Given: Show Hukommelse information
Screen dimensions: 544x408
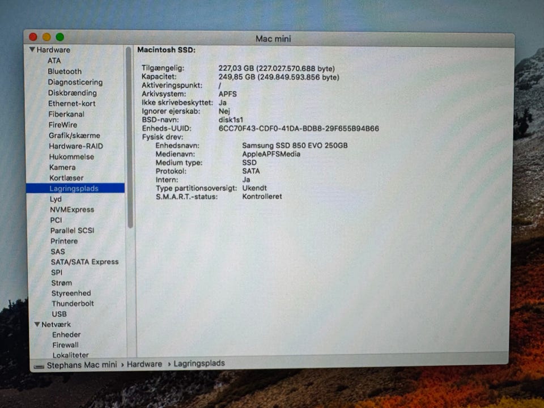Looking at the screenshot, I should click(71, 157).
